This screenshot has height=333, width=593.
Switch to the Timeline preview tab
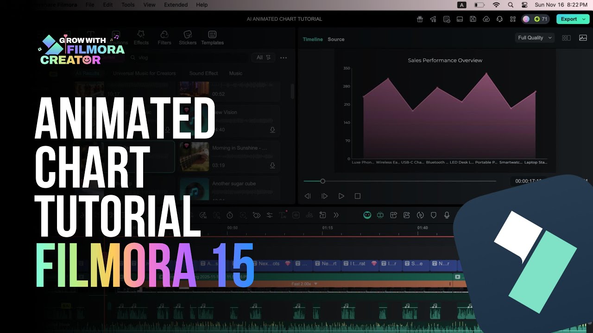(x=313, y=39)
